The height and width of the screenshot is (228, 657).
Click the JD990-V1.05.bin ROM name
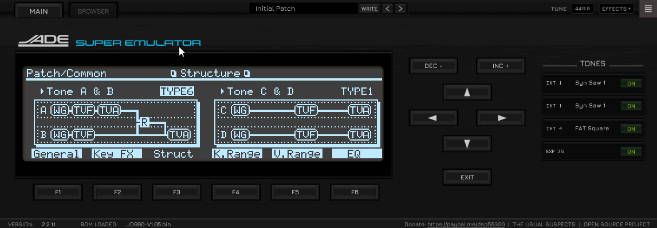pyautogui.click(x=148, y=225)
